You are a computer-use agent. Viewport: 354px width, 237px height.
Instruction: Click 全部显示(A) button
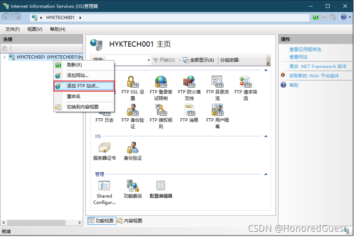tap(199, 60)
